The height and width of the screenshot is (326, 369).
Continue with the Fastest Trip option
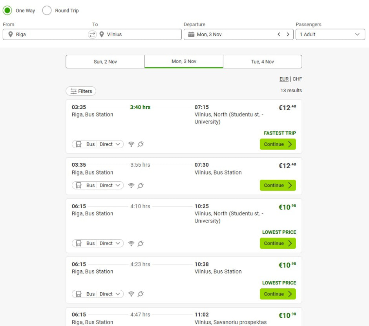pyautogui.click(x=278, y=144)
